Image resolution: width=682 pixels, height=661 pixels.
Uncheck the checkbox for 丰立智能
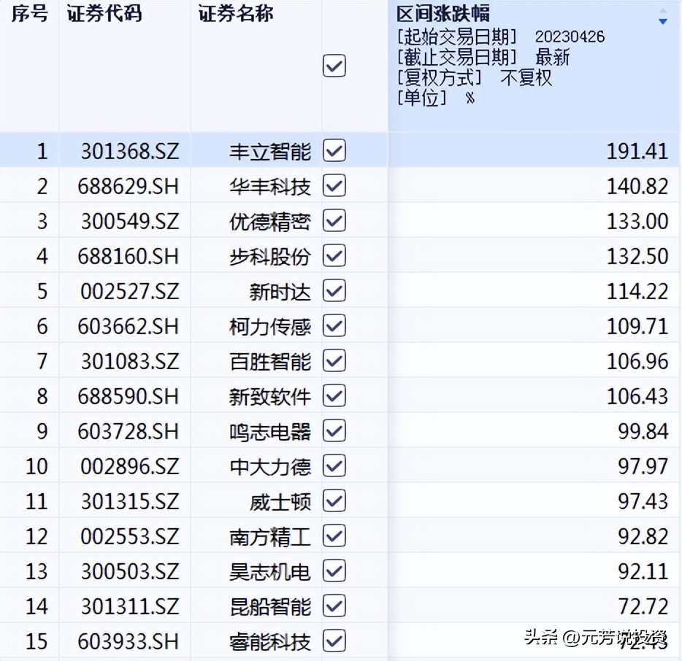point(334,150)
